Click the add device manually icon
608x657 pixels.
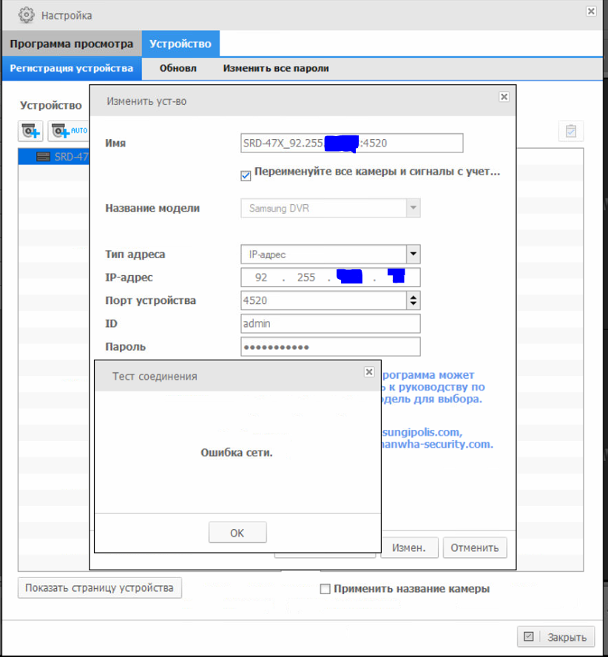(31, 131)
